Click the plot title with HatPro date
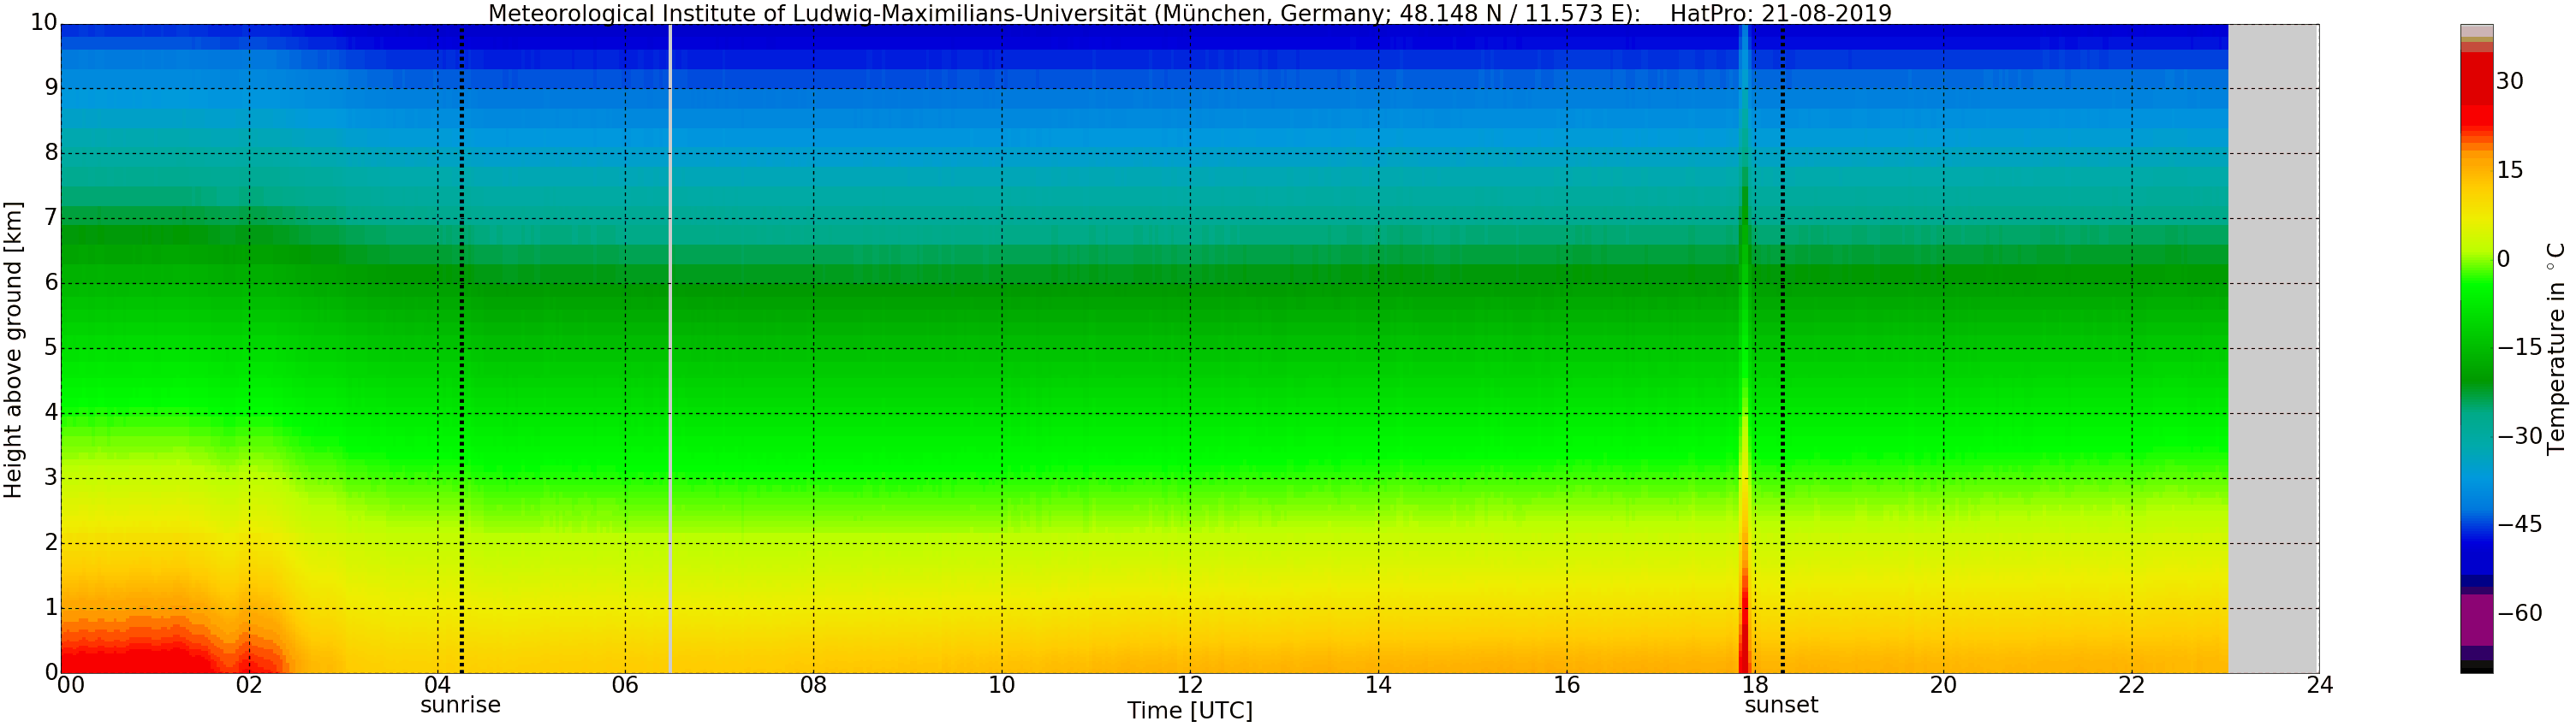The height and width of the screenshot is (727, 2576). [x=1190, y=13]
